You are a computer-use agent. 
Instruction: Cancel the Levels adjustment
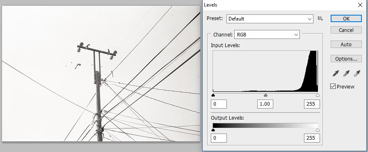point(346,30)
